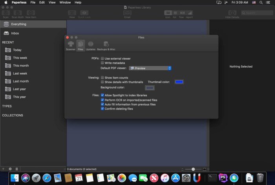
Task: Click the add plus button at sidebar bottom
Action: pyautogui.click(x=4, y=169)
